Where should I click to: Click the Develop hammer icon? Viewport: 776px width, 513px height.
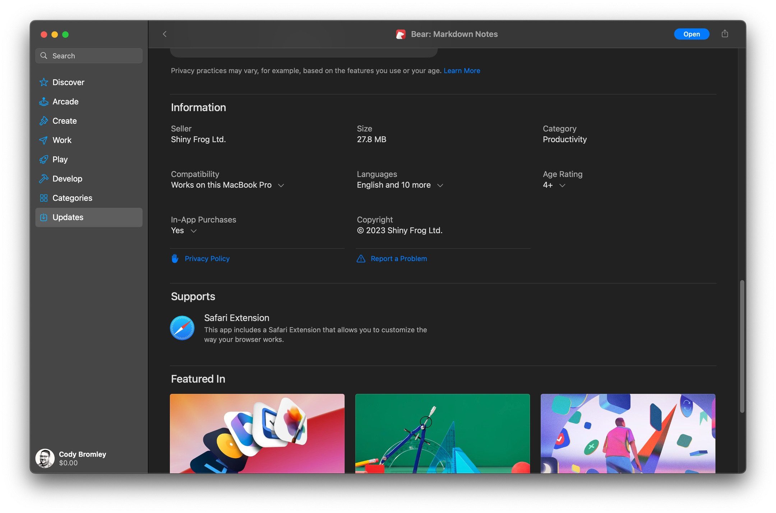tap(44, 179)
